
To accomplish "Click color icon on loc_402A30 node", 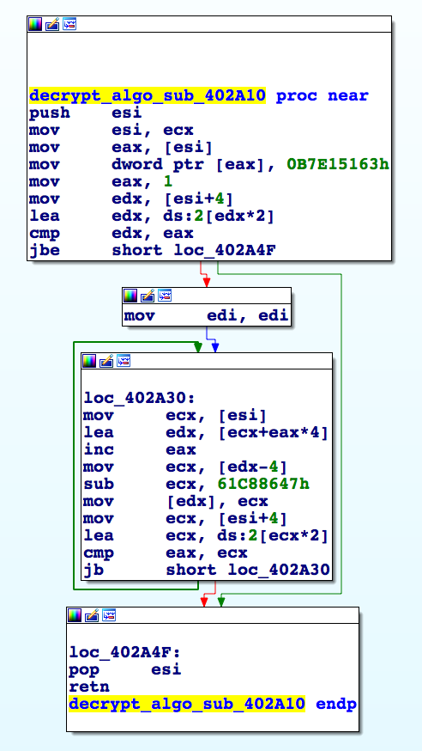I will click(x=89, y=361).
